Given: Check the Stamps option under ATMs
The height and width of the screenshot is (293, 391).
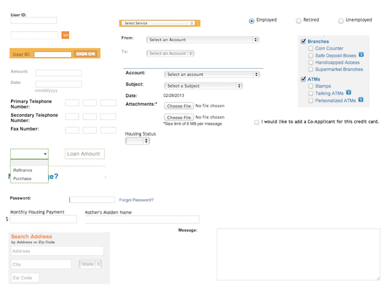Looking at the screenshot, I should 310,86.
